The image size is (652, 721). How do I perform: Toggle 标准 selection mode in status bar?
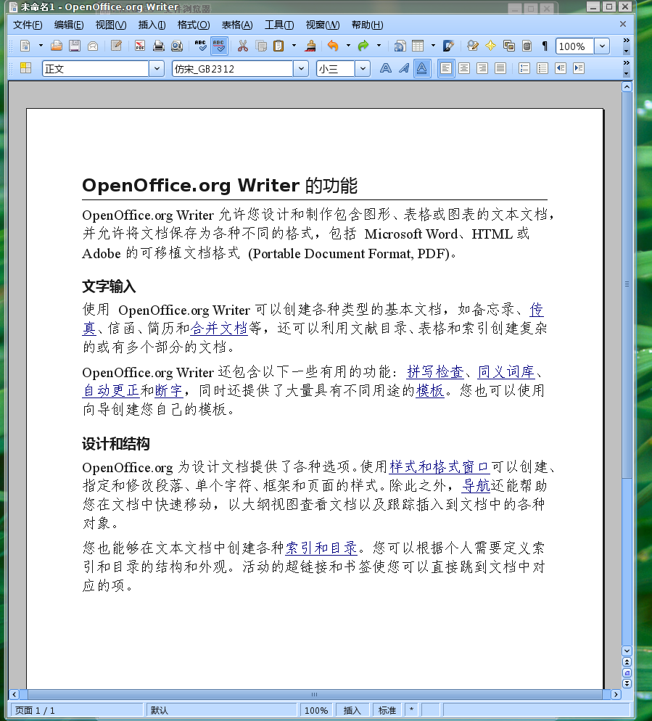pyautogui.click(x=387, y=710)
